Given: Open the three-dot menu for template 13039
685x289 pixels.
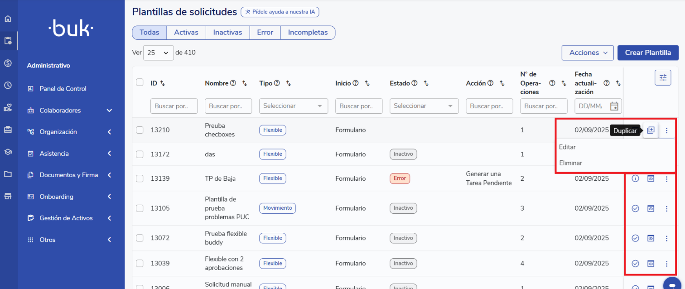Looking at the screenshot, I should coord(666,264).
